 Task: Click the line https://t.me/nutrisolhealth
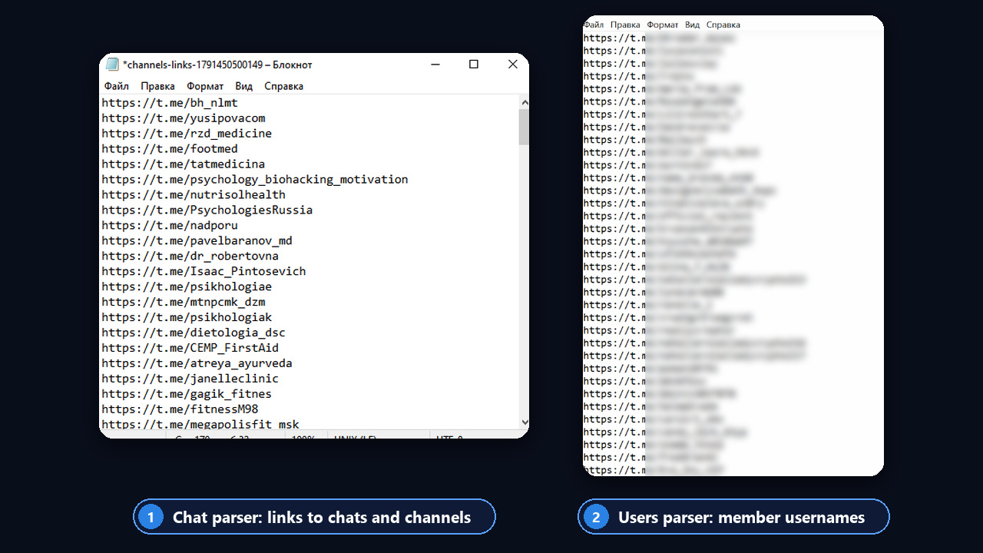coord(194,195)
